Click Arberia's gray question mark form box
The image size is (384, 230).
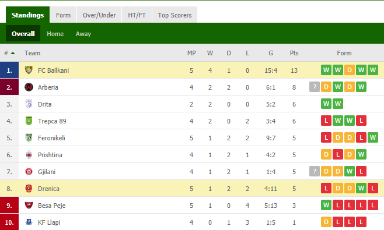point(315,87)
